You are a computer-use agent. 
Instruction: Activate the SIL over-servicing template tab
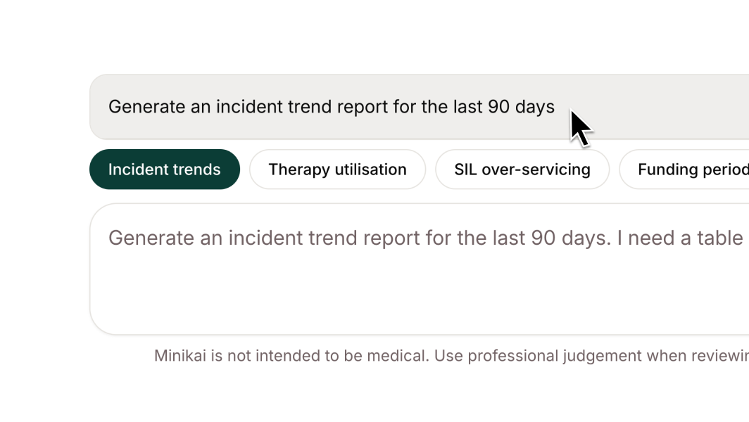tap(522, 170)
